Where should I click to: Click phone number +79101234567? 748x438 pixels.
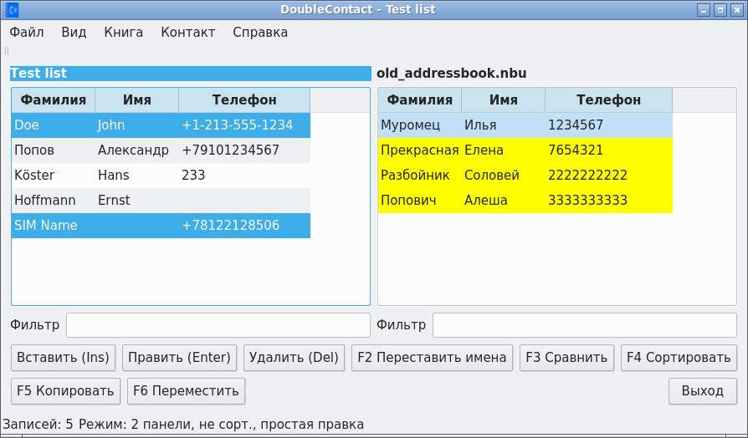pos(230,150)
